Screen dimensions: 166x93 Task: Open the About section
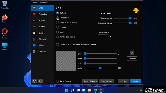click(42, 45)
